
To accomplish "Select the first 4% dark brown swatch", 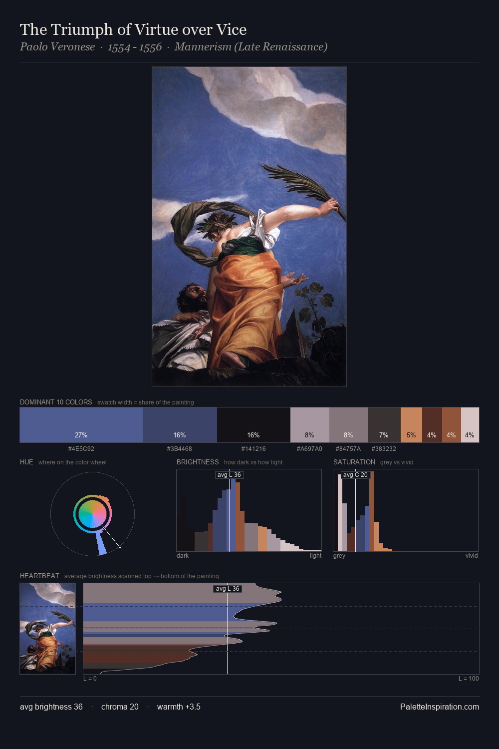I will 432,425.
